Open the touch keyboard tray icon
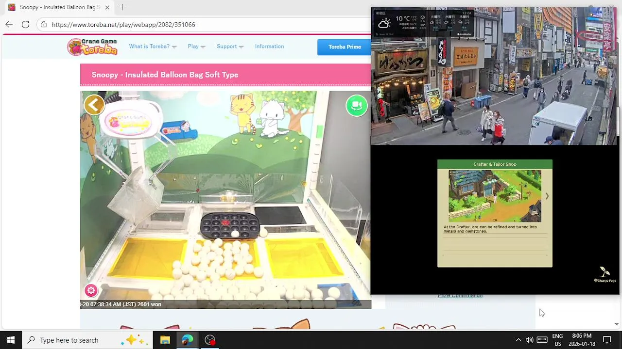Image resolution: width=622 pixels, height=349 pixels. 542,340
